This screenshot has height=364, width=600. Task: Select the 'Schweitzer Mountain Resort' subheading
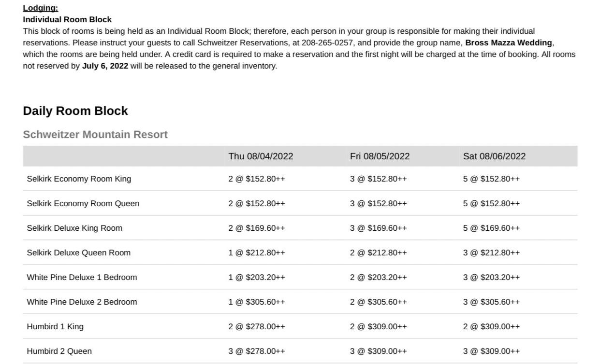[95, 135]
